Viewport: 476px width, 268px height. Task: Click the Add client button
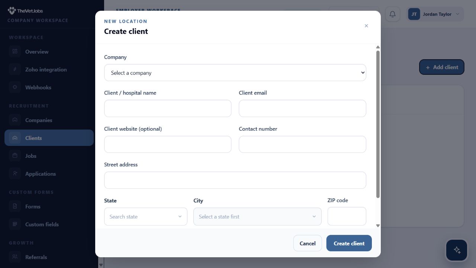tap(442, 67)
